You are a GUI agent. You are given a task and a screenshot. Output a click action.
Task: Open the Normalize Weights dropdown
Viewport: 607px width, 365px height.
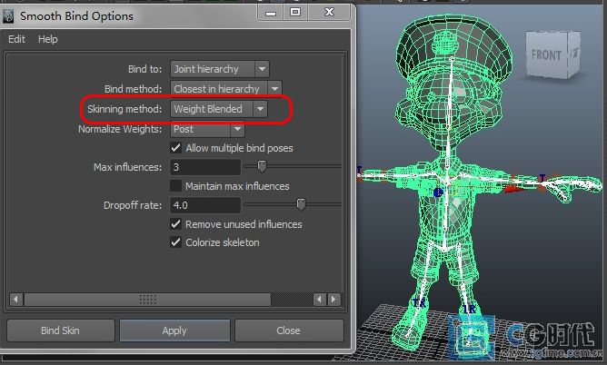(x=207, y=129)
